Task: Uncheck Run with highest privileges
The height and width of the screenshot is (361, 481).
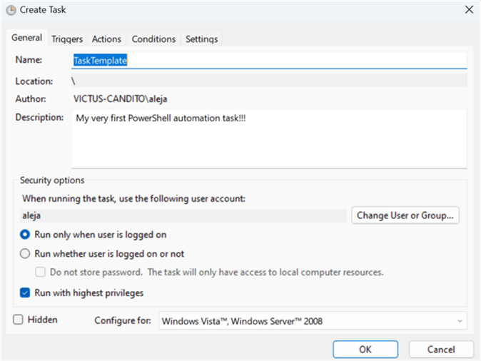Action: coord(26,292)
